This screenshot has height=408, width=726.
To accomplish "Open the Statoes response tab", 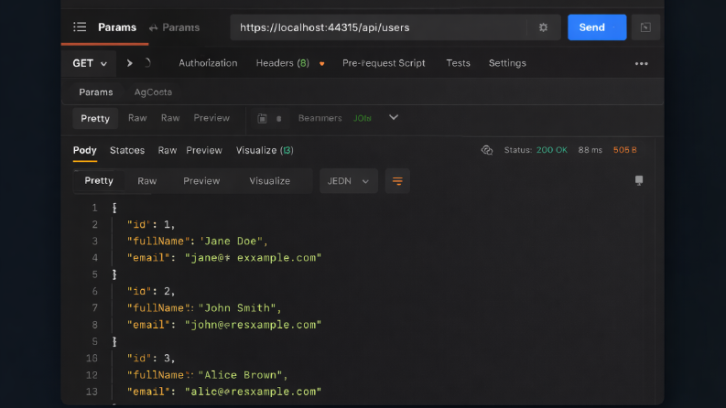I will 127,150.
